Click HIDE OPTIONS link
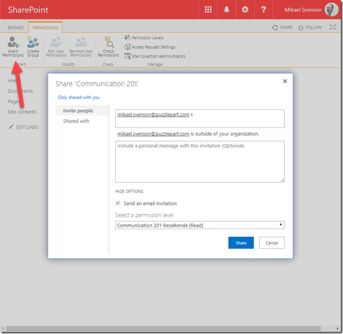343x334 pixels. [129, 191]
